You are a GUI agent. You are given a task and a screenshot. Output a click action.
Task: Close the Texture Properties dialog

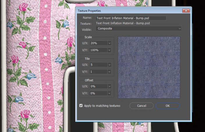186,11
